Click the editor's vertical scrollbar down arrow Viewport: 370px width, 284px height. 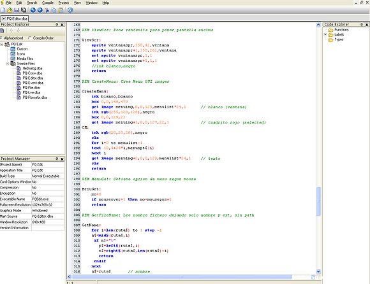[318, 271]
